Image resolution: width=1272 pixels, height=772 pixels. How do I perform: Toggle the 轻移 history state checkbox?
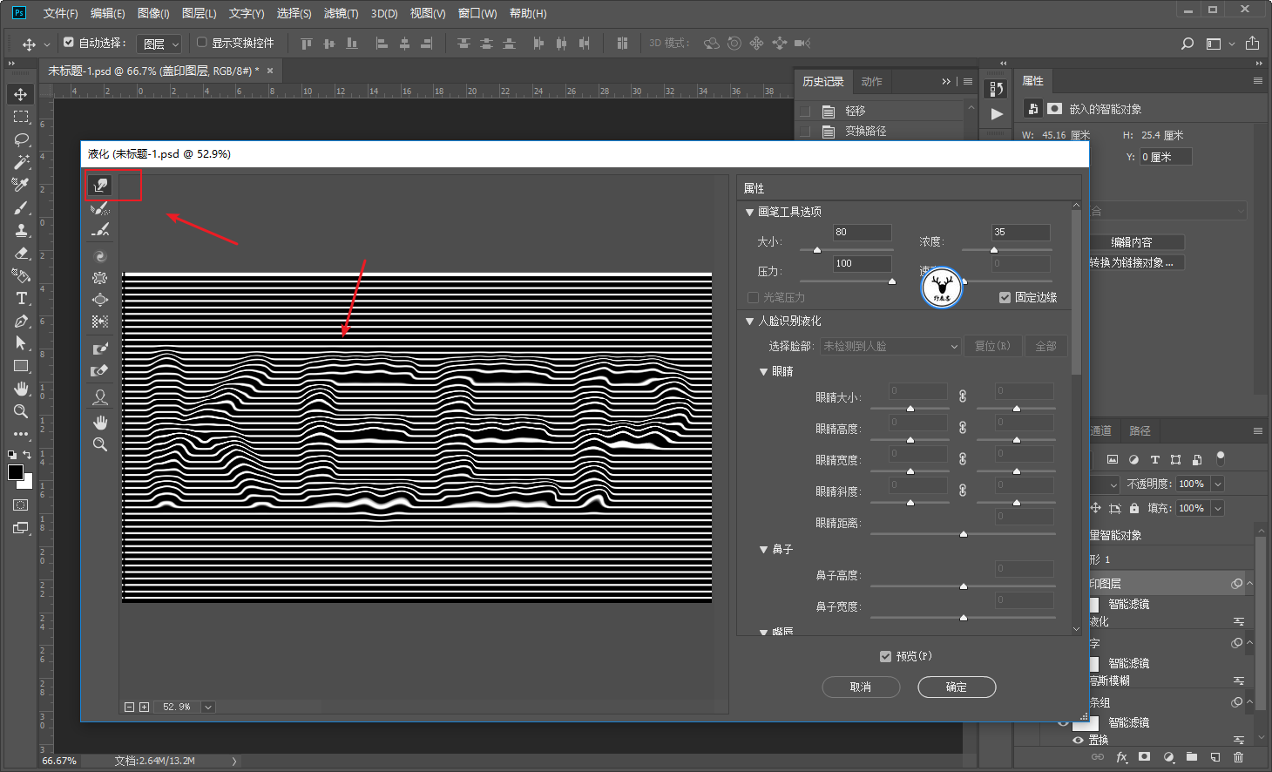805,111
